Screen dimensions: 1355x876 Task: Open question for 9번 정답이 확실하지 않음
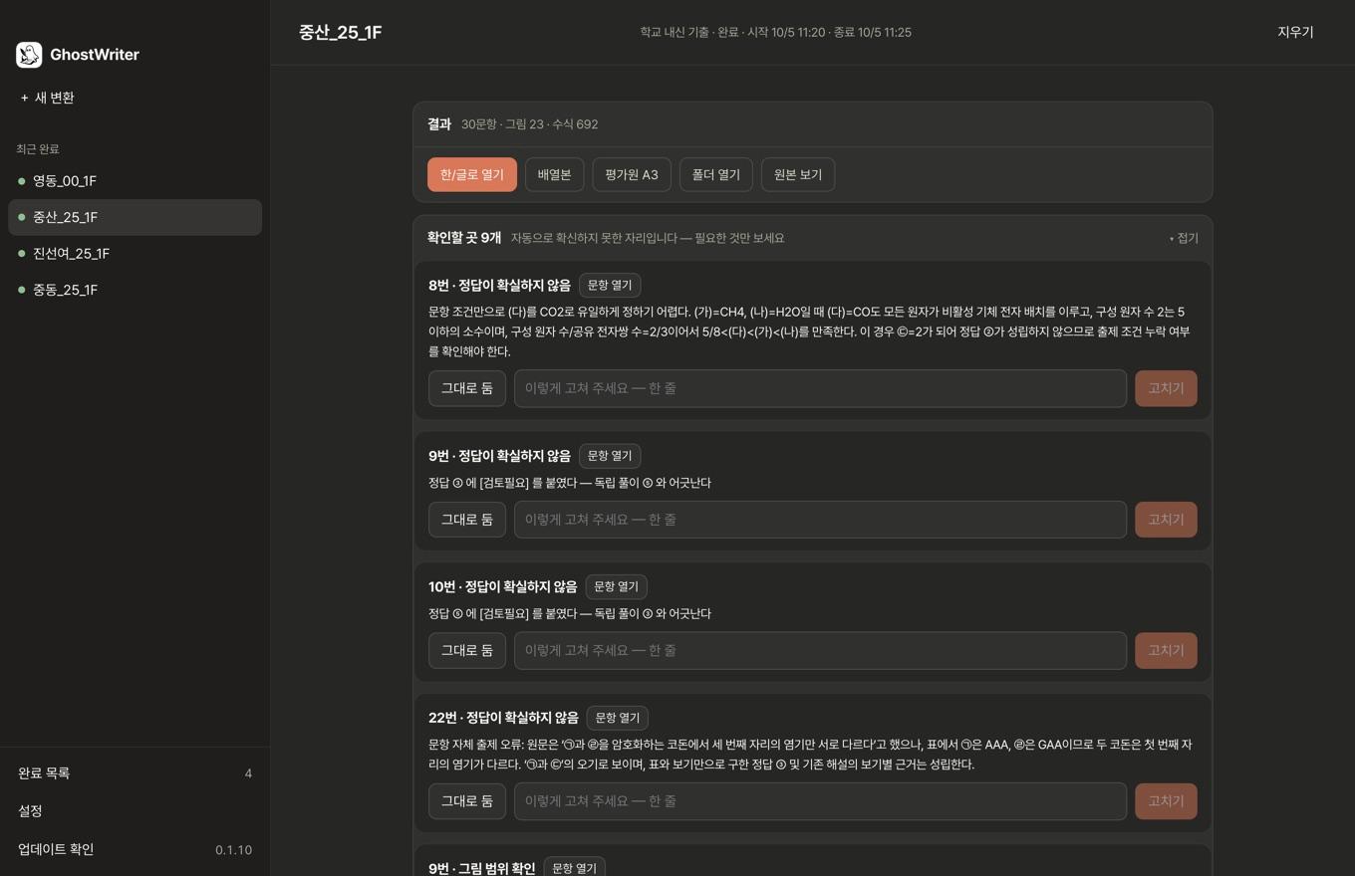(610, 456)
